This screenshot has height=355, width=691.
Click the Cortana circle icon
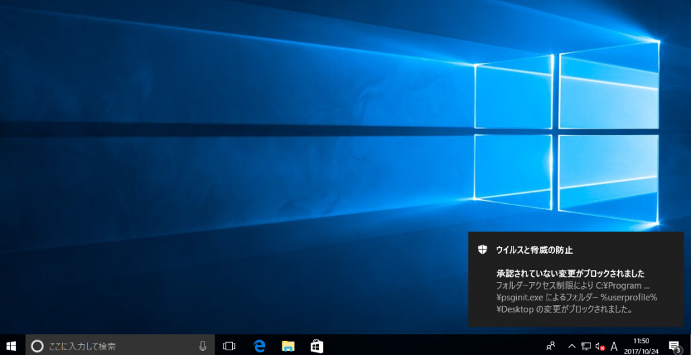(x=38, y=346)
